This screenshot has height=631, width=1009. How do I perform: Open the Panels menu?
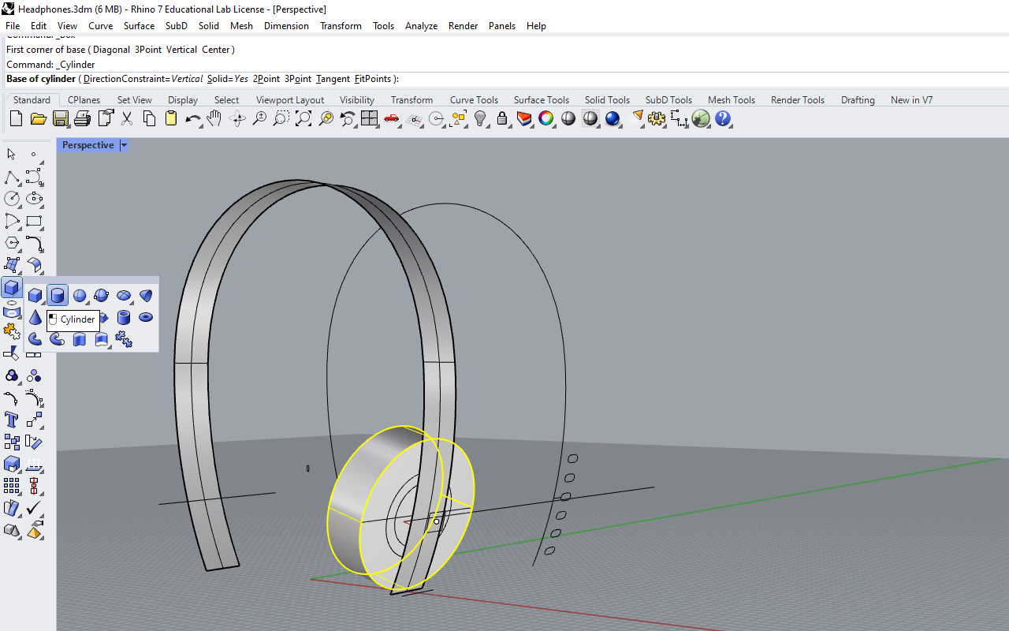click(502, 26)
